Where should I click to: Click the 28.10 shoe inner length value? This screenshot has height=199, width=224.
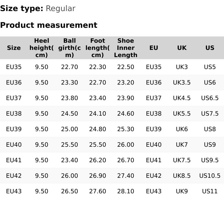coord(125,191)
